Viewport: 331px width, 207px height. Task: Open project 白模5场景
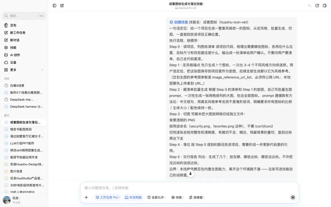point(24,85)
